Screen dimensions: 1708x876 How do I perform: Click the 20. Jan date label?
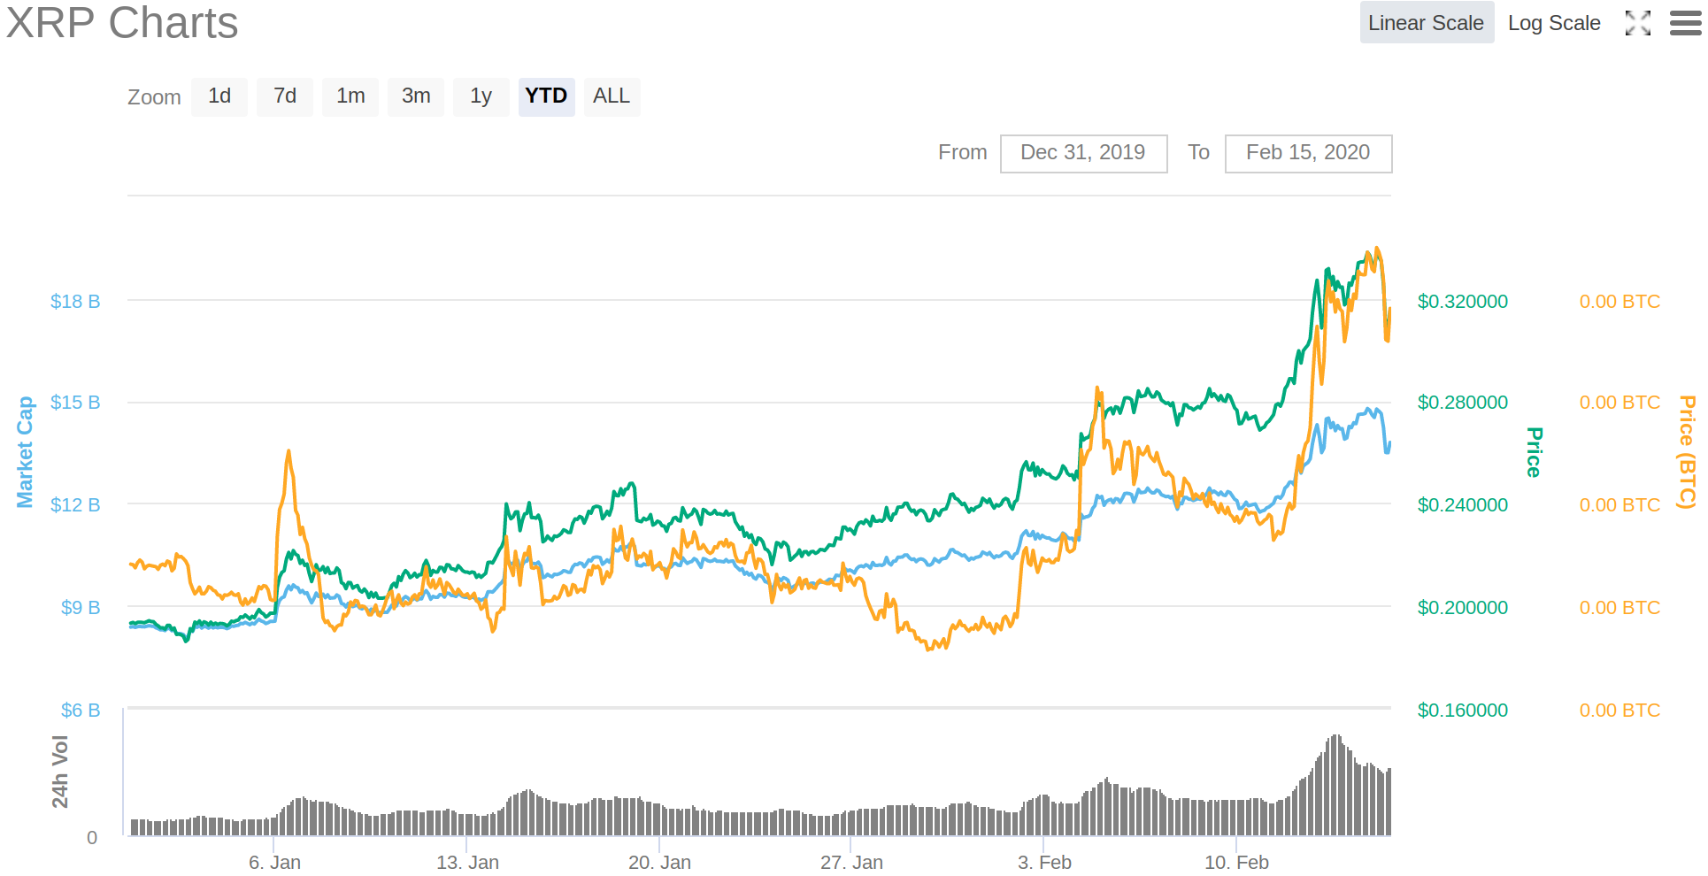pos(659,863)
